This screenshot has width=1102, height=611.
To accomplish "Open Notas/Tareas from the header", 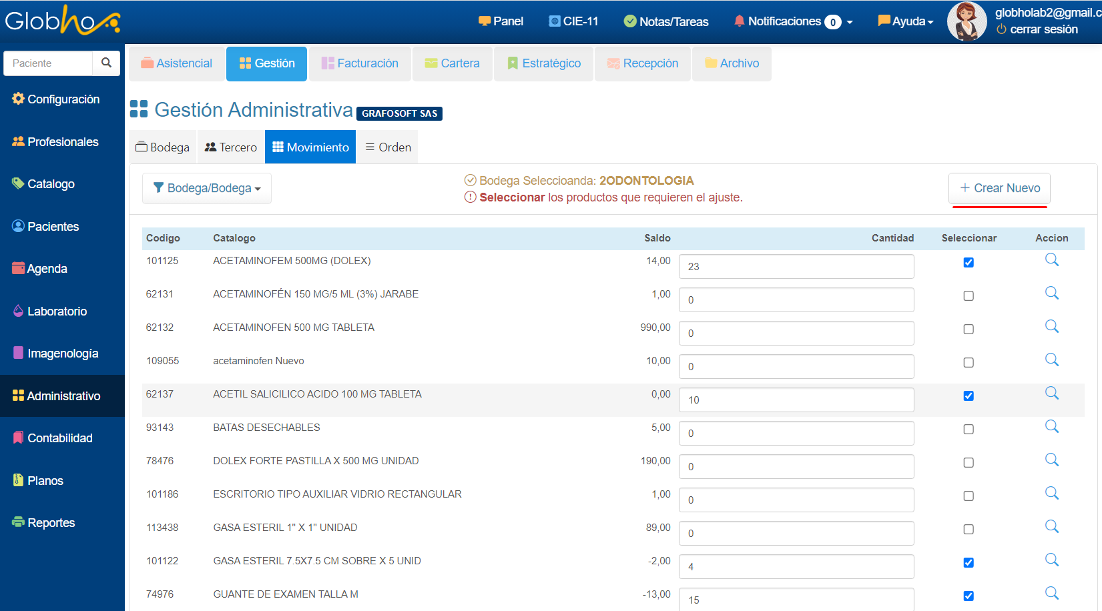I will (665, 21).
